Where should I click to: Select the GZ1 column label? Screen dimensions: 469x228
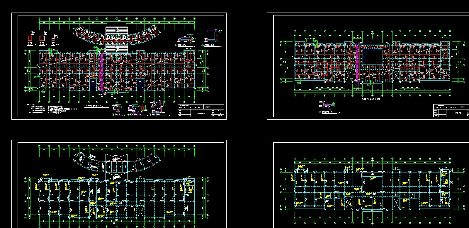[x=30, y=43]
